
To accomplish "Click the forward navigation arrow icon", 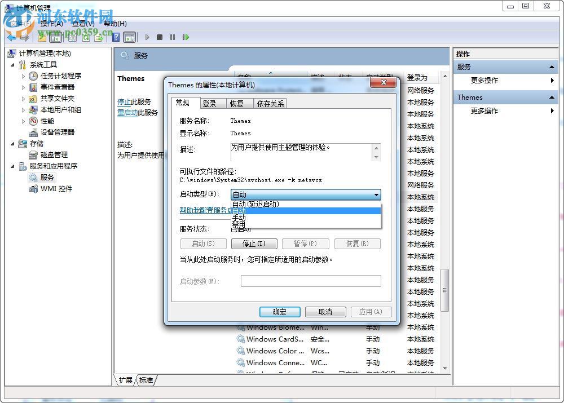I will tap(25, 37).
